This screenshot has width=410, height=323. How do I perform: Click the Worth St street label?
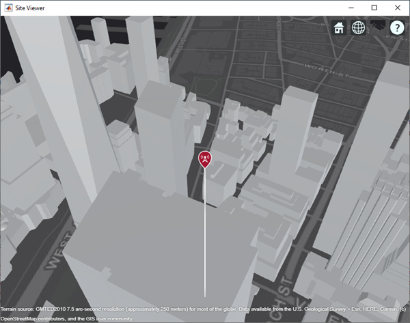(327, 70)
